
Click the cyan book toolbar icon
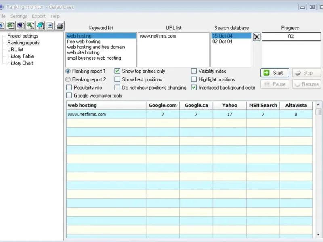tap(40, 26)
